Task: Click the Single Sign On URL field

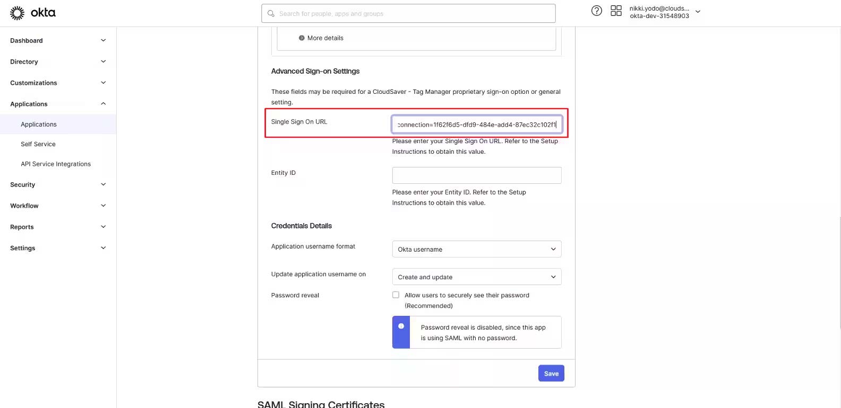Action: point(476,125)
